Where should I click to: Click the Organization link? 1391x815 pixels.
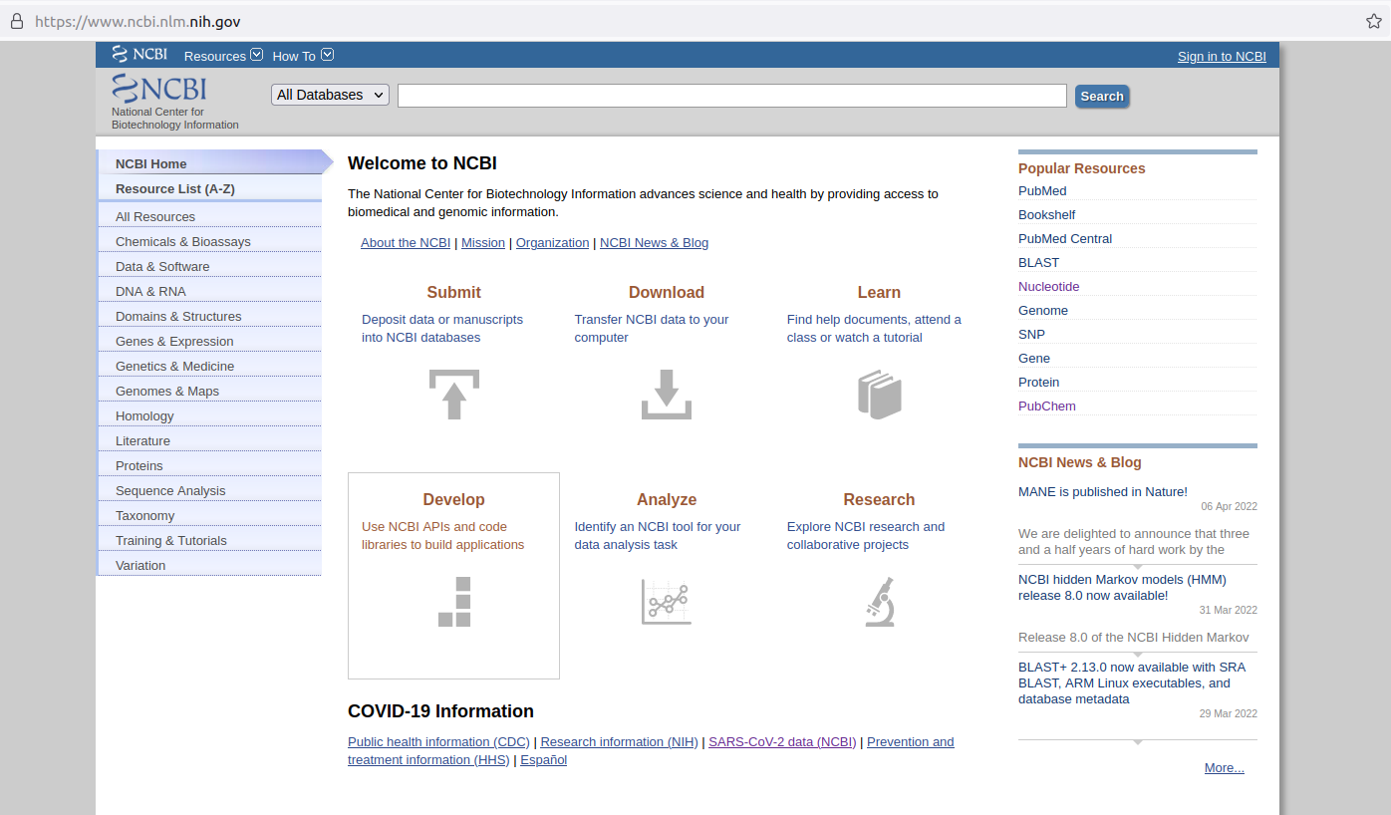tap(552, 242)
